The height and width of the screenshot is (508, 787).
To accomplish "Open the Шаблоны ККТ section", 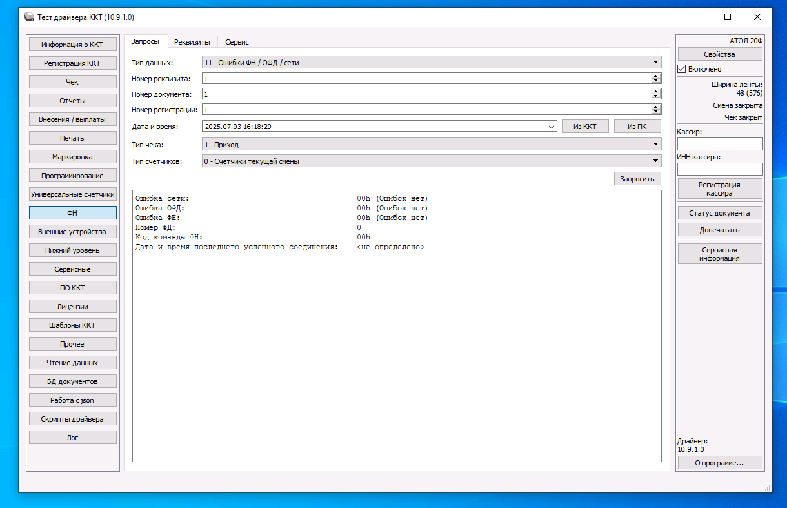I will [x=72, y=325].
